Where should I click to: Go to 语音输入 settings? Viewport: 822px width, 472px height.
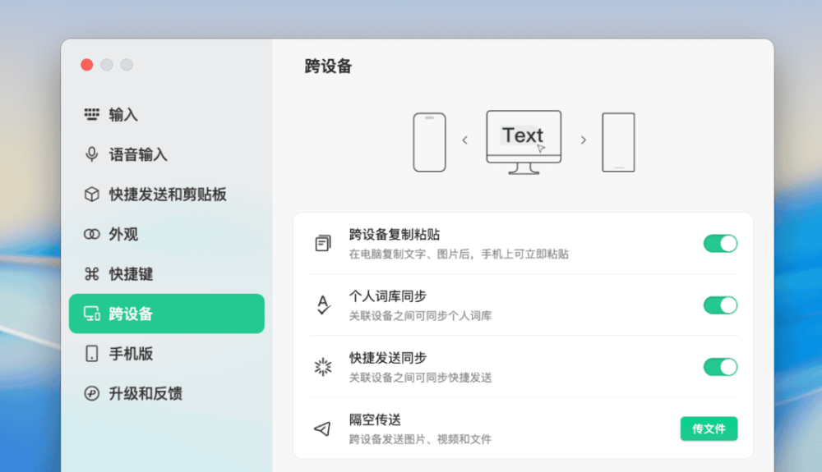(x=167, y=154)
